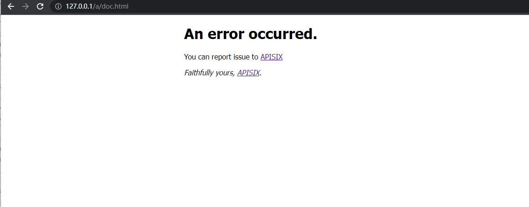
Task: Click the word "error" in the heading
Action: (x=226, y=35)
